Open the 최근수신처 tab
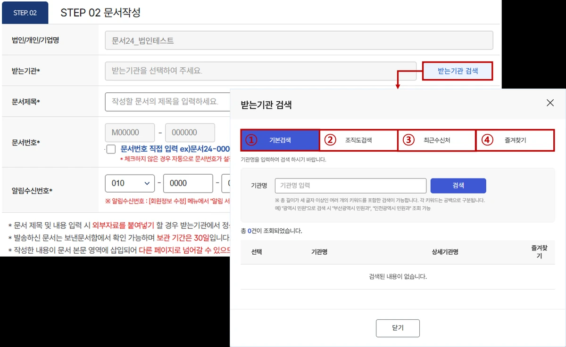Screen dimensions: 566x347 (x=437, y=140)
